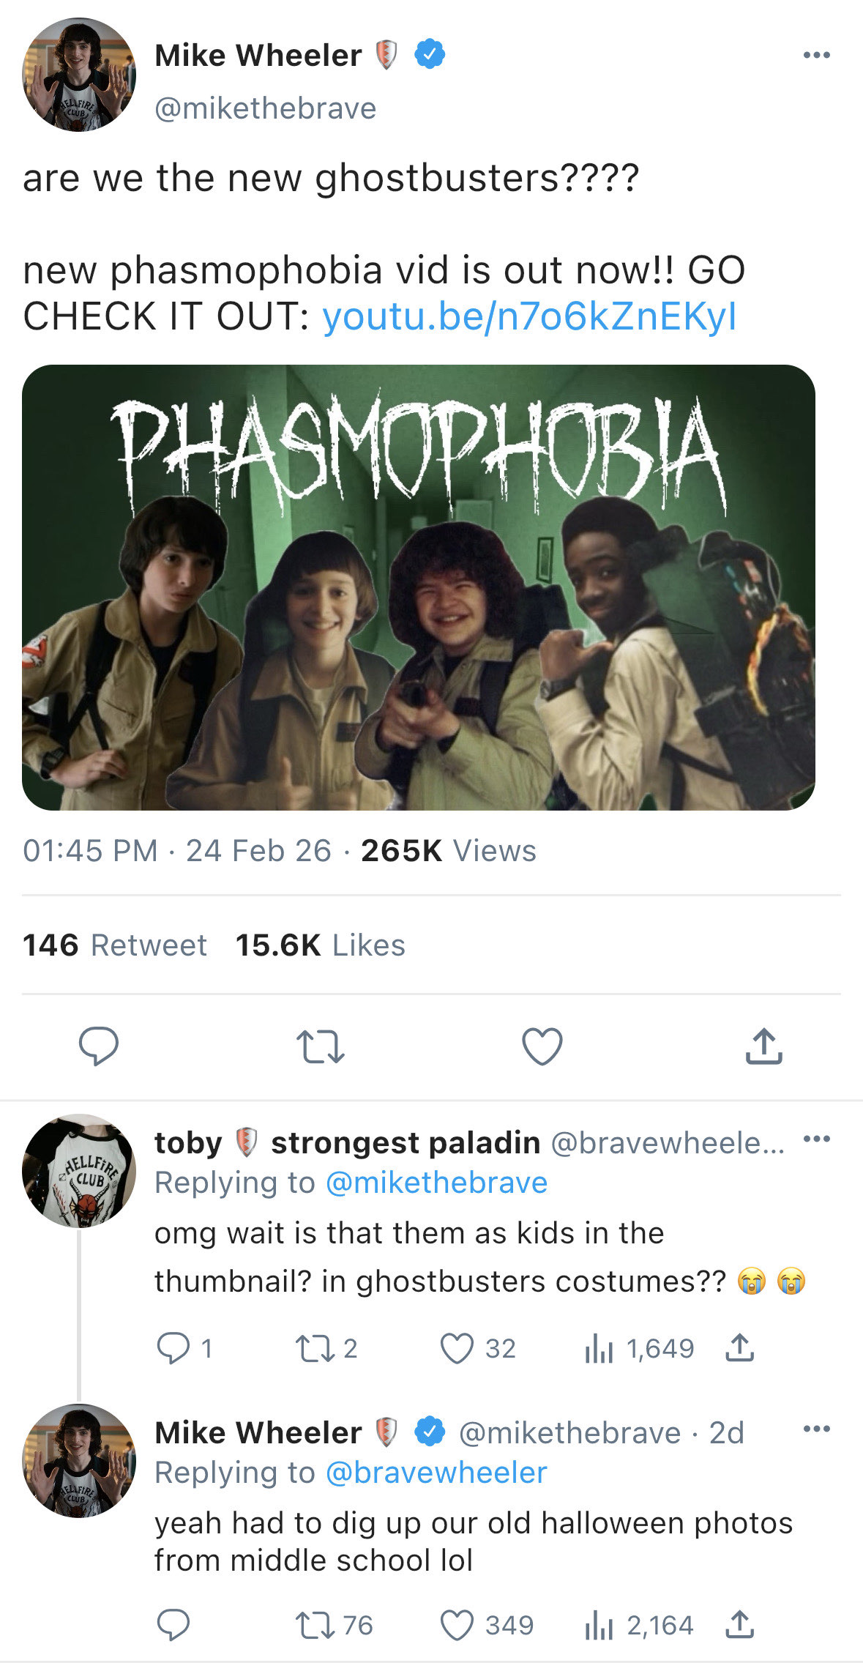Open more options on Mike's reply
Viewport: 863px width, 1663px height.
pos(816,1429)
